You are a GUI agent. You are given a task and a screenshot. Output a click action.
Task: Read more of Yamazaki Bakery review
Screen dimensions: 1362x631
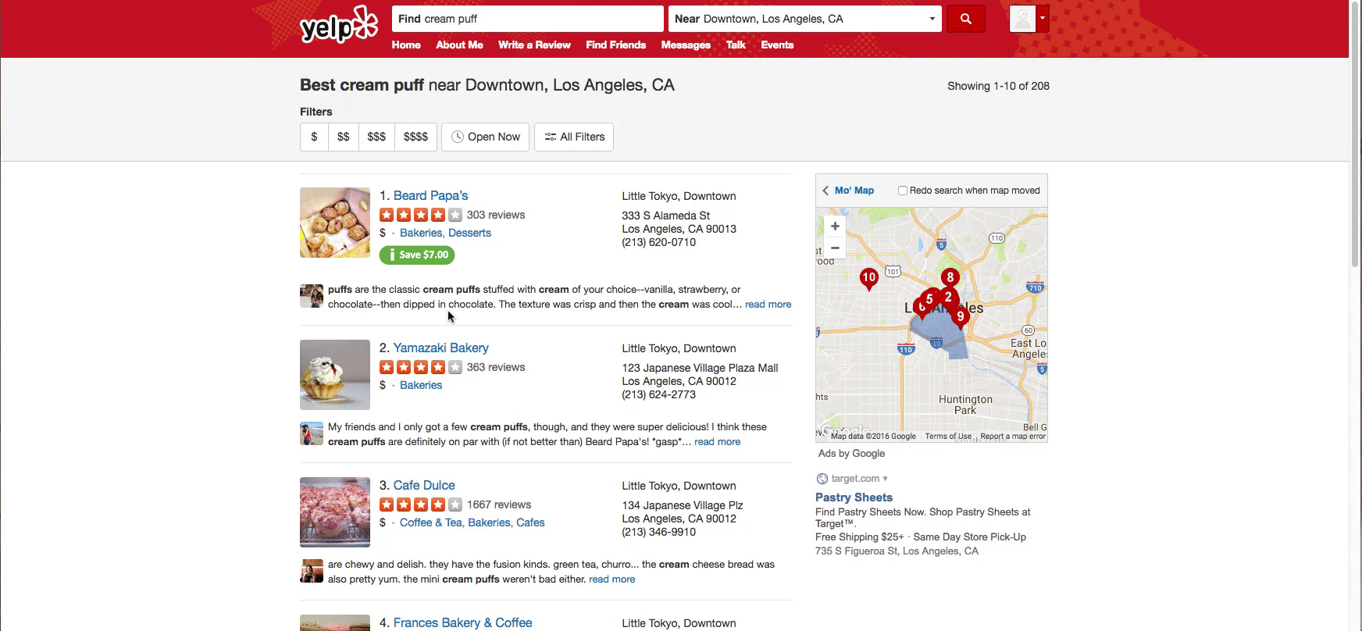pyautogui.click(x=718, y=442)
